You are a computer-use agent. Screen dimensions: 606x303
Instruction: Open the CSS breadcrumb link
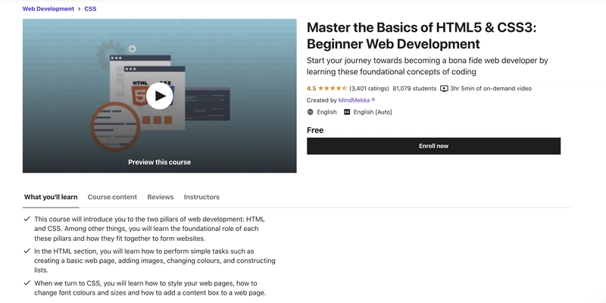[90, 8]
